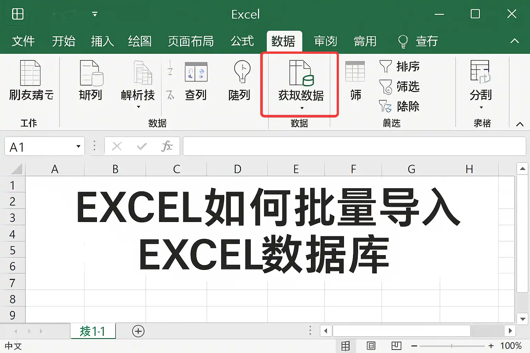
Task: Toggle page break preview view button
Action: (x=396, y=345)
